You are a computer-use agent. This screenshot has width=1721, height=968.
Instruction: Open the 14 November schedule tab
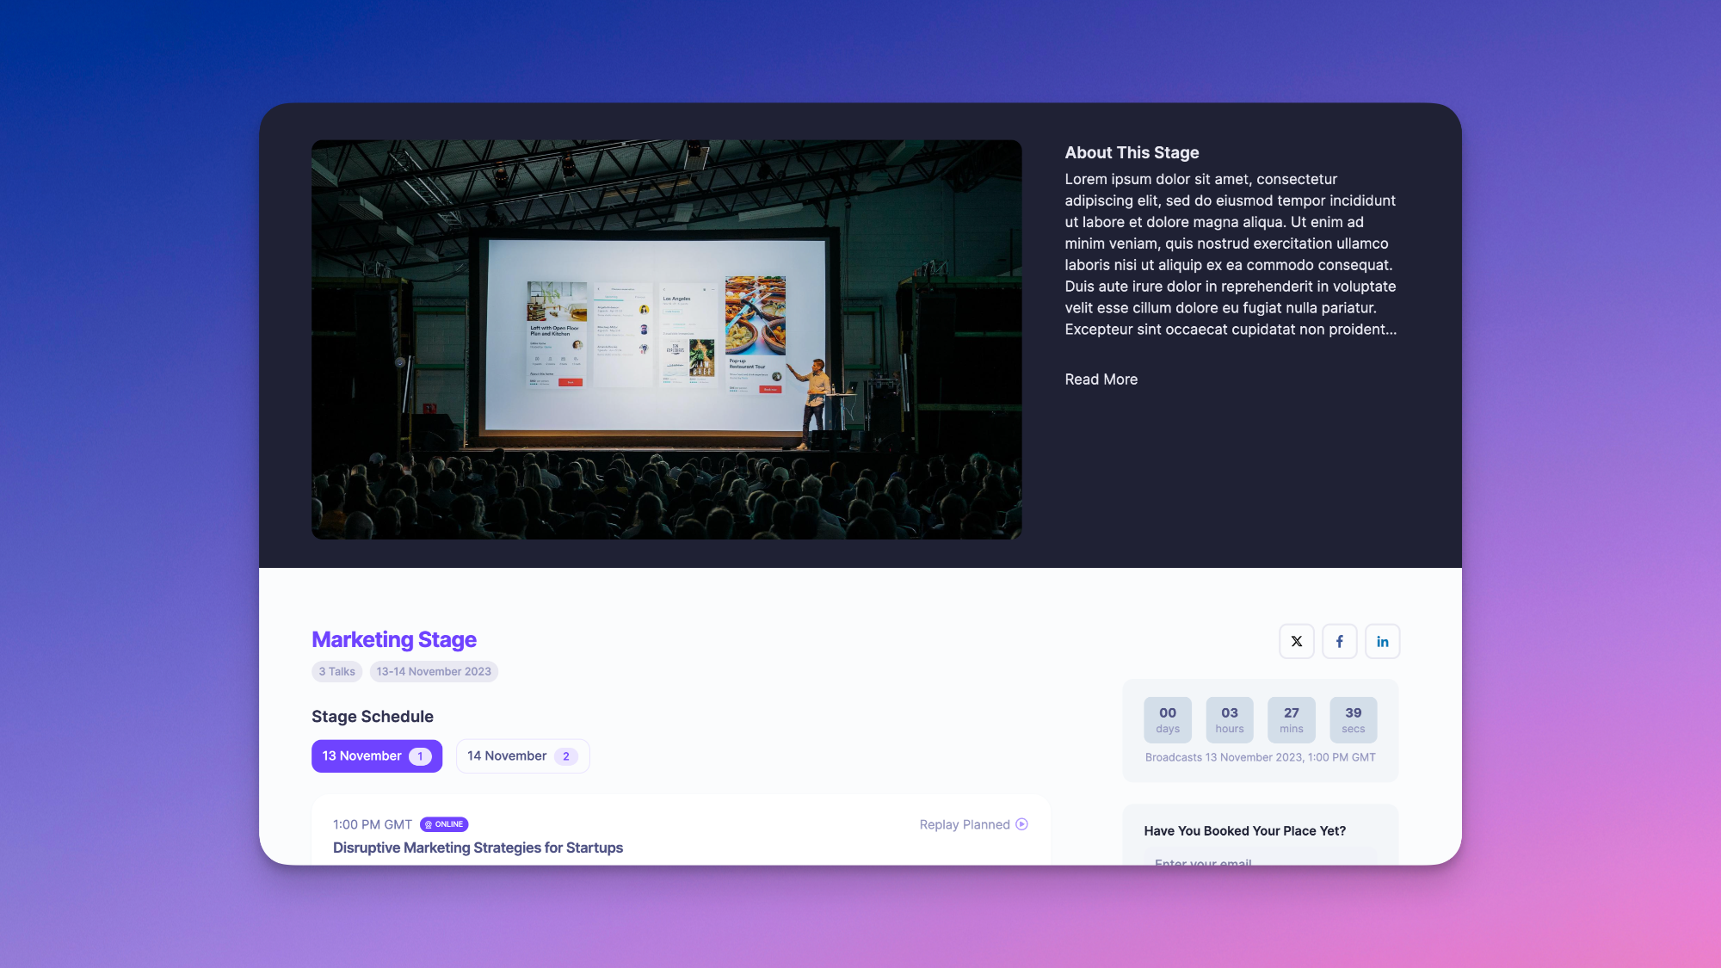[x=521, y=755]
